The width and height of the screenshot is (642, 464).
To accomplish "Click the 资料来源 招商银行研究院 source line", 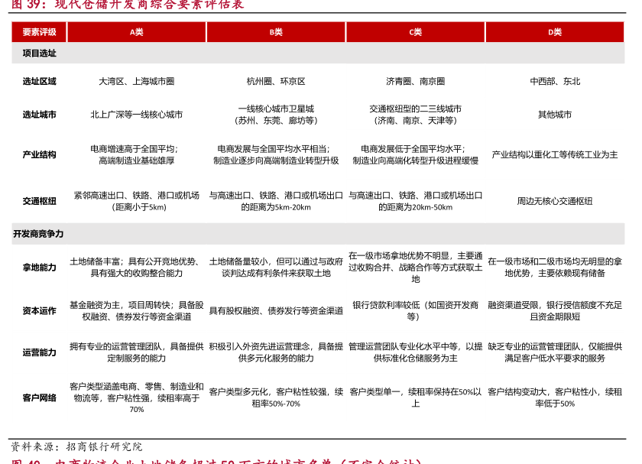I will [76, 446].
